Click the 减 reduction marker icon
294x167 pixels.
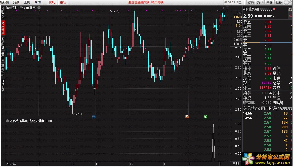point(205,117)
